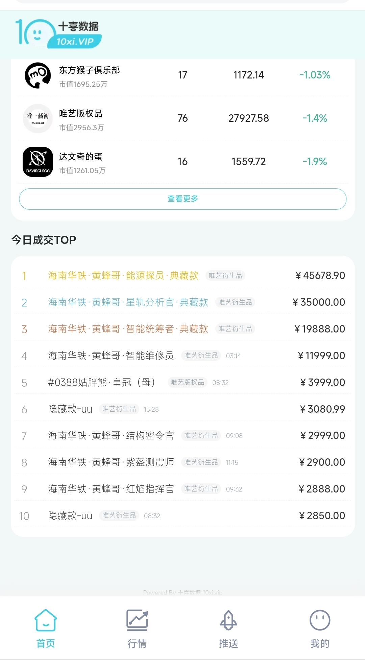Tap the home house icon
The image size is (365, 663).
coord(46,620)
